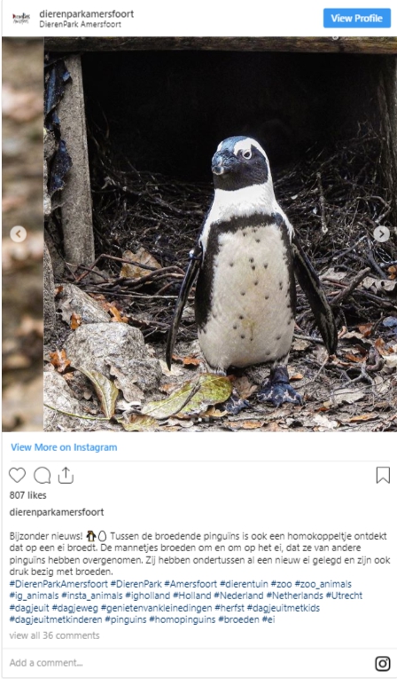Open the dierenparkamersfoort username in header
The width and height of the screenshot is (397, 679).
pyautogui.click(x=87, y=14)
